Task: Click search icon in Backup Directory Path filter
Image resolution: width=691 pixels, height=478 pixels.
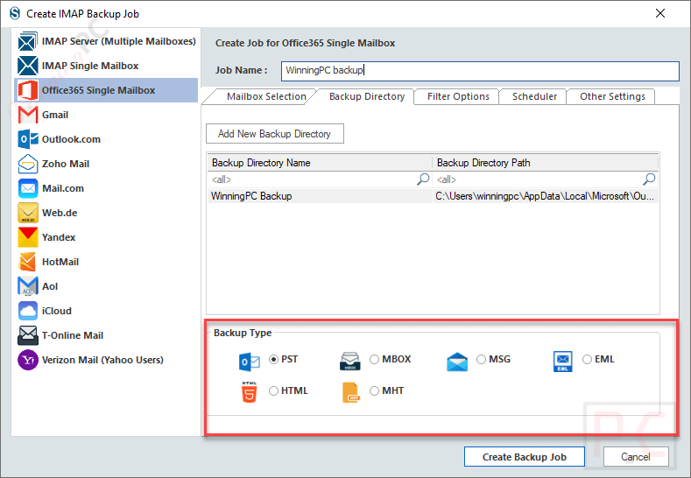Action: 649,179
